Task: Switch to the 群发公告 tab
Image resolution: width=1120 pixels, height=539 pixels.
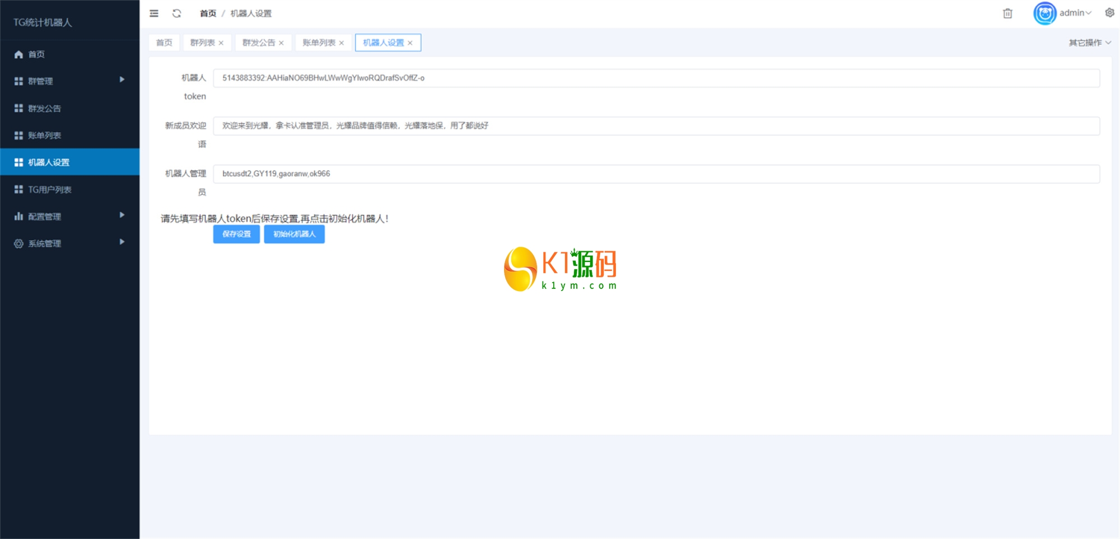Action: [x=259, y=43]
